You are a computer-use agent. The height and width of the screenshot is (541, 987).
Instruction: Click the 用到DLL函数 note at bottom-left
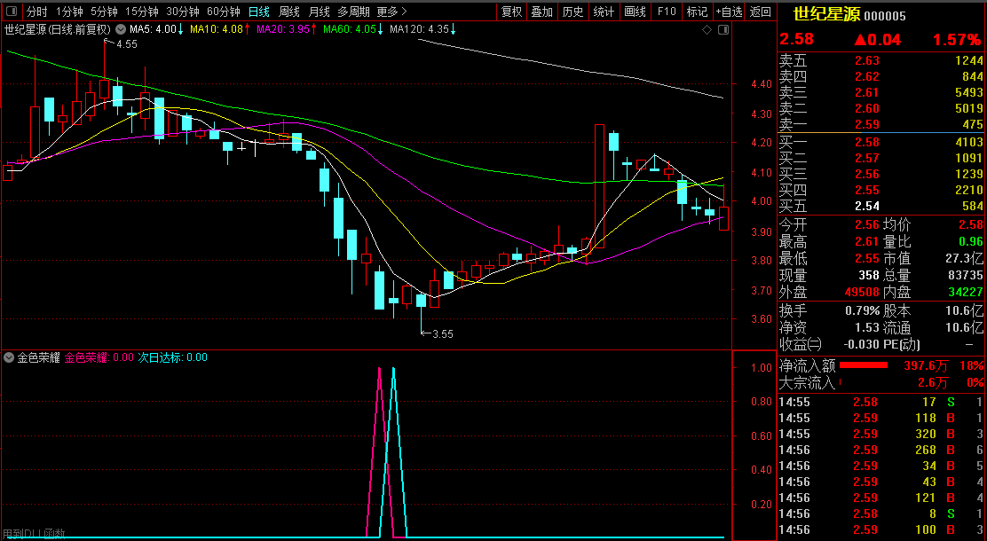(x=34, y=534)
